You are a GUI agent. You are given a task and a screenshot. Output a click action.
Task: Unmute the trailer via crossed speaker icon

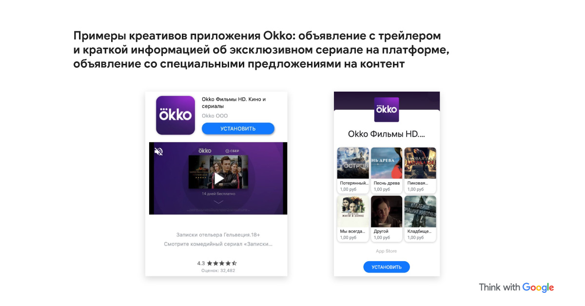coord(158,152)
